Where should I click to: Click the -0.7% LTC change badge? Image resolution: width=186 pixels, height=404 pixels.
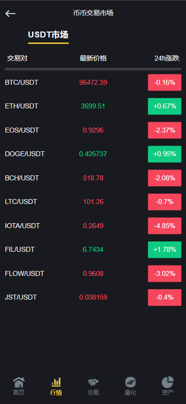point(165,202)
